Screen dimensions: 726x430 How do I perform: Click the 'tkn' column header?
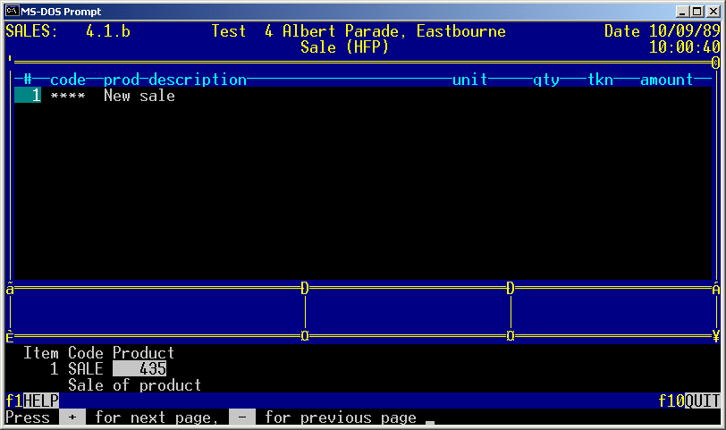click(600, 80)
